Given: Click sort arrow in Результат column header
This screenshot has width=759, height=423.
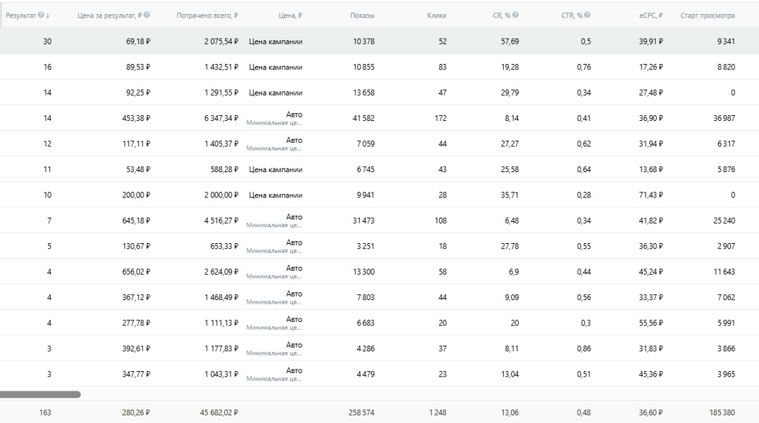Looking at the screenshot, I should click(x=48, y=15).
